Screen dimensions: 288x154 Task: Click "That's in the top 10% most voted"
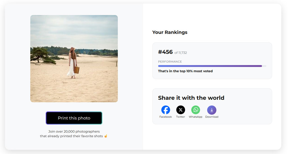185,71
